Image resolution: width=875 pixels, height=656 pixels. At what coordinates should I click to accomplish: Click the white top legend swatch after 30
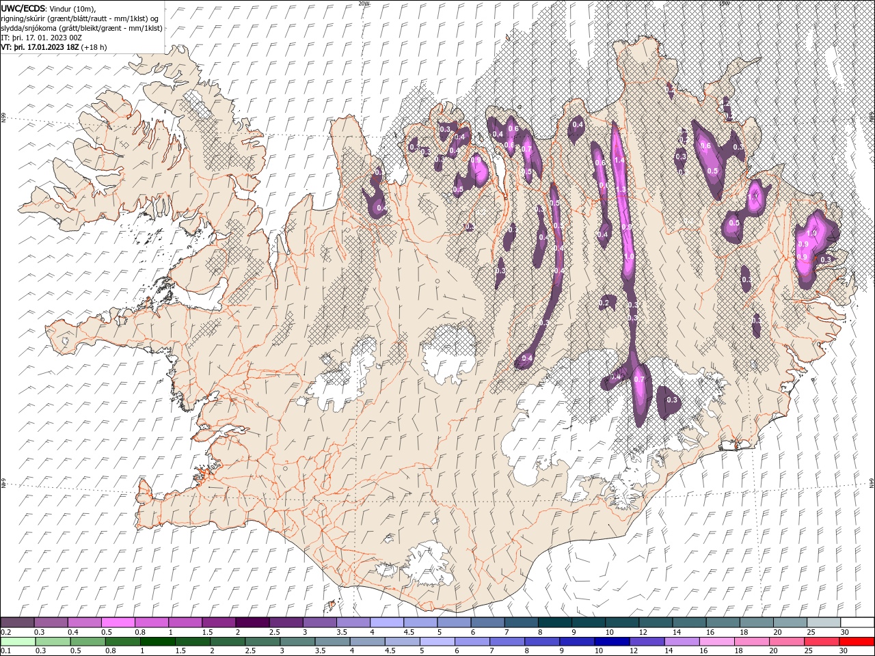[857, 623]
